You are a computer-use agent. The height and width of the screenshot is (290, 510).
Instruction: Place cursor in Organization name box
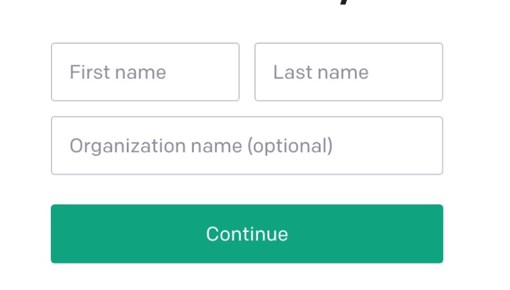(247, 146)
